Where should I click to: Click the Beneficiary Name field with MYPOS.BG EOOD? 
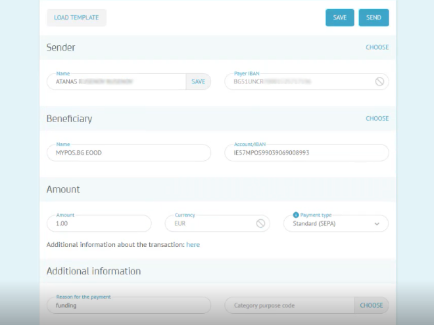(128, 153)
